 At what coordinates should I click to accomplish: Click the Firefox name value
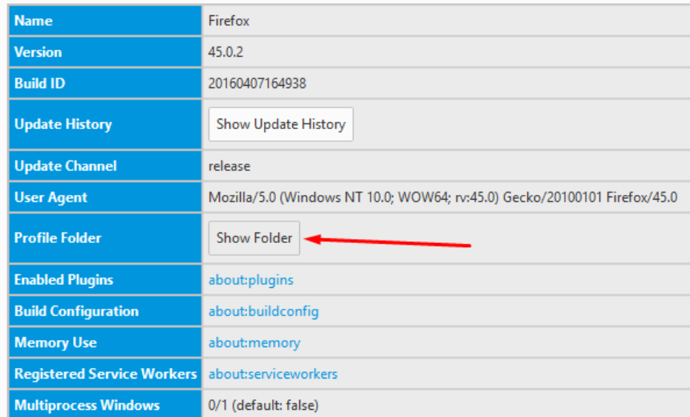coord(229,21)
